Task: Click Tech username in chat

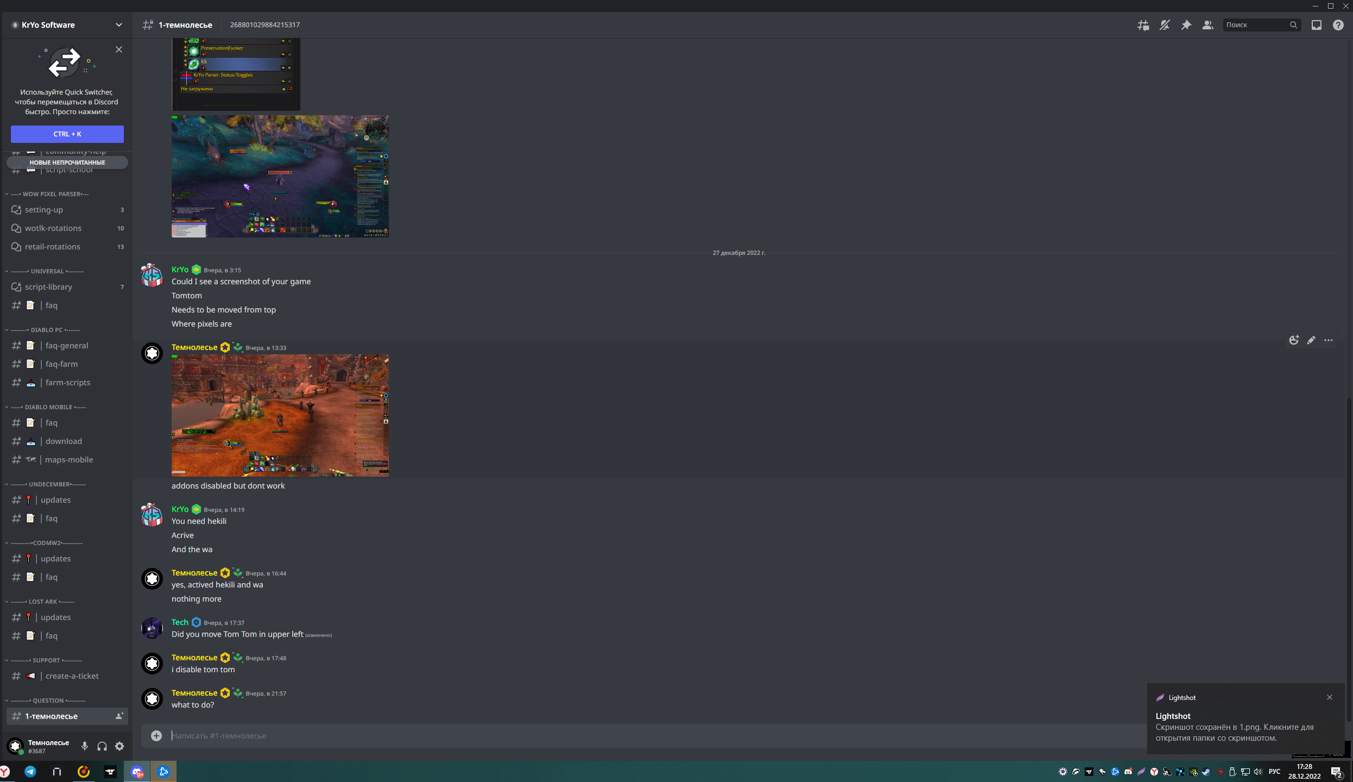Action: [x=180, y=622]
